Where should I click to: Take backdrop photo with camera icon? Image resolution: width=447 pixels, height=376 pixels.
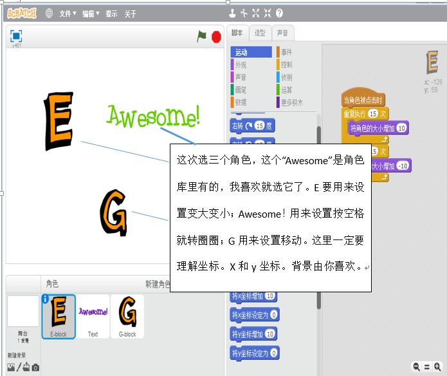point(35,368)
